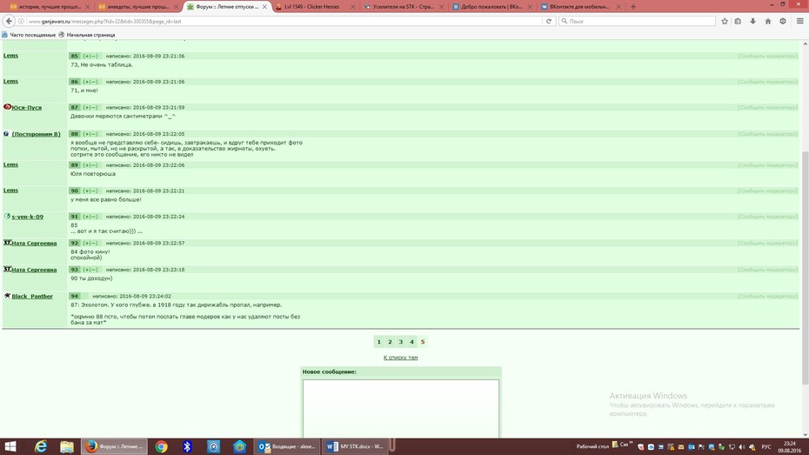Vote (+|—) on post 91
The height and width of the screenshot is (455, 809).
coord(90,217)
